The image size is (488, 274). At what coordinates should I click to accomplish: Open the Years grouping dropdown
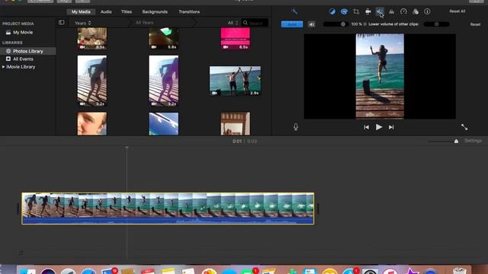(x=83, y=23)
